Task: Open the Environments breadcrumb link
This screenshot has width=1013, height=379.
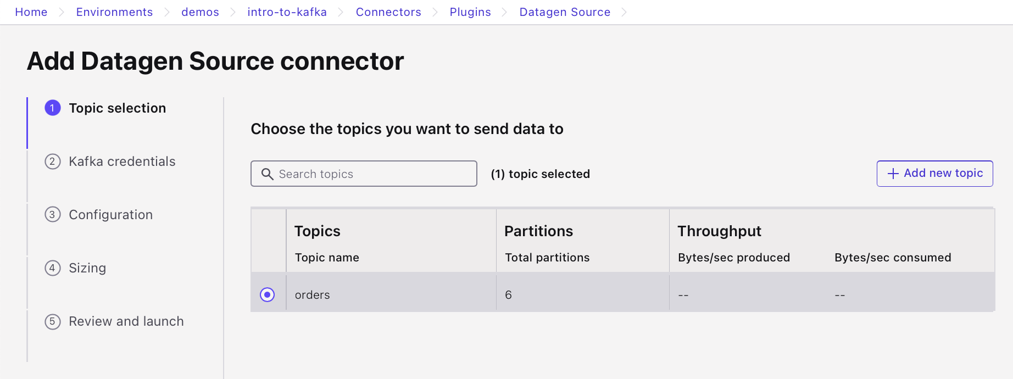Action: 114,12
